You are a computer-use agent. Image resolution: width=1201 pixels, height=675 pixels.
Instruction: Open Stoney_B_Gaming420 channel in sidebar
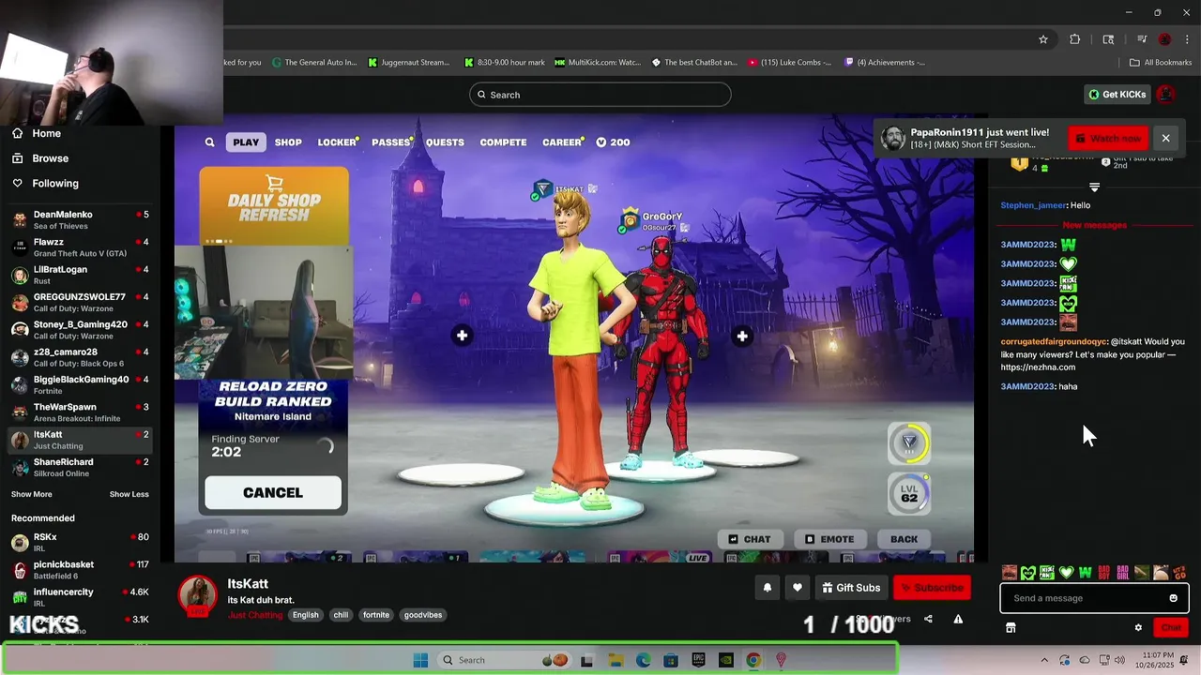tap(80, 330)
